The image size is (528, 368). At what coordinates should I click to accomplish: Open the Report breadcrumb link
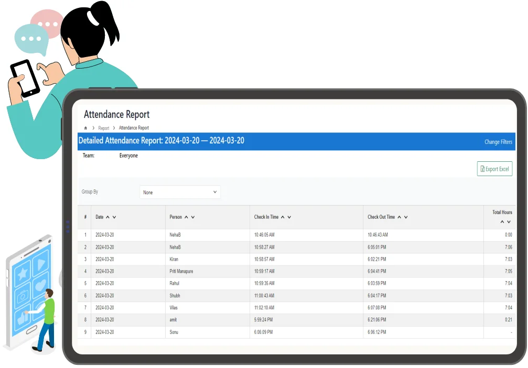(x=104, y=128)
